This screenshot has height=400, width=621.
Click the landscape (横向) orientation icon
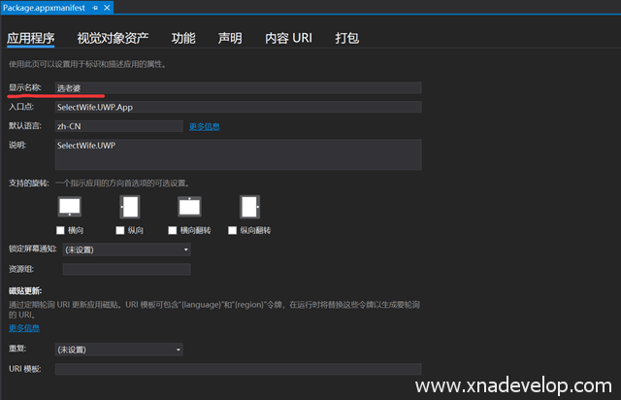pos(70,207)
